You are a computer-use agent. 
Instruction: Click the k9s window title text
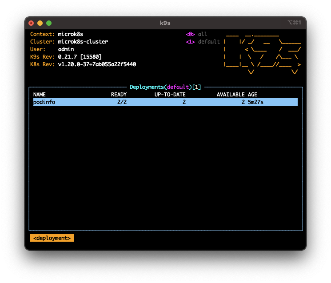click(165, 23)
